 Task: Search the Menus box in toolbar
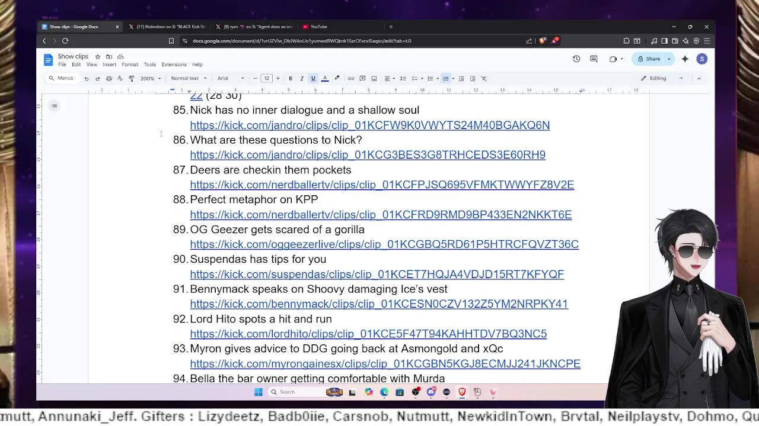point(62,78)
